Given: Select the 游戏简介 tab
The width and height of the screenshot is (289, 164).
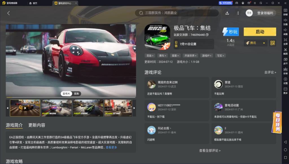Looking at the screenshot, I should (x=14, y=125).
